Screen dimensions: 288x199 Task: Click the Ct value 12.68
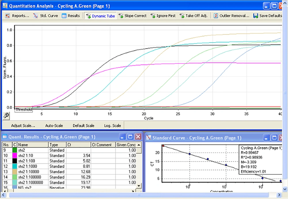[x=86, y=172]
